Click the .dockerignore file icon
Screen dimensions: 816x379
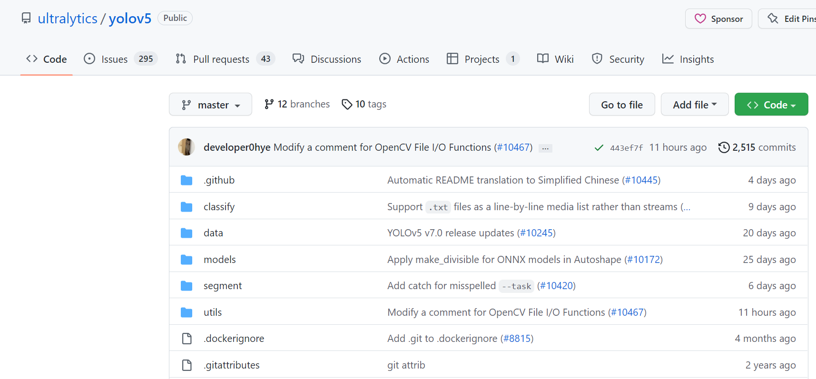pyautogui.click(x=187, y=339)
